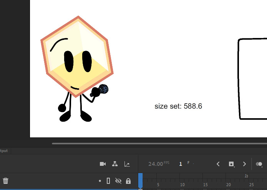The image size is (267, 190).
Task: Toggle onion skin button
Action: pyautogui.click(x=259, y=164)
